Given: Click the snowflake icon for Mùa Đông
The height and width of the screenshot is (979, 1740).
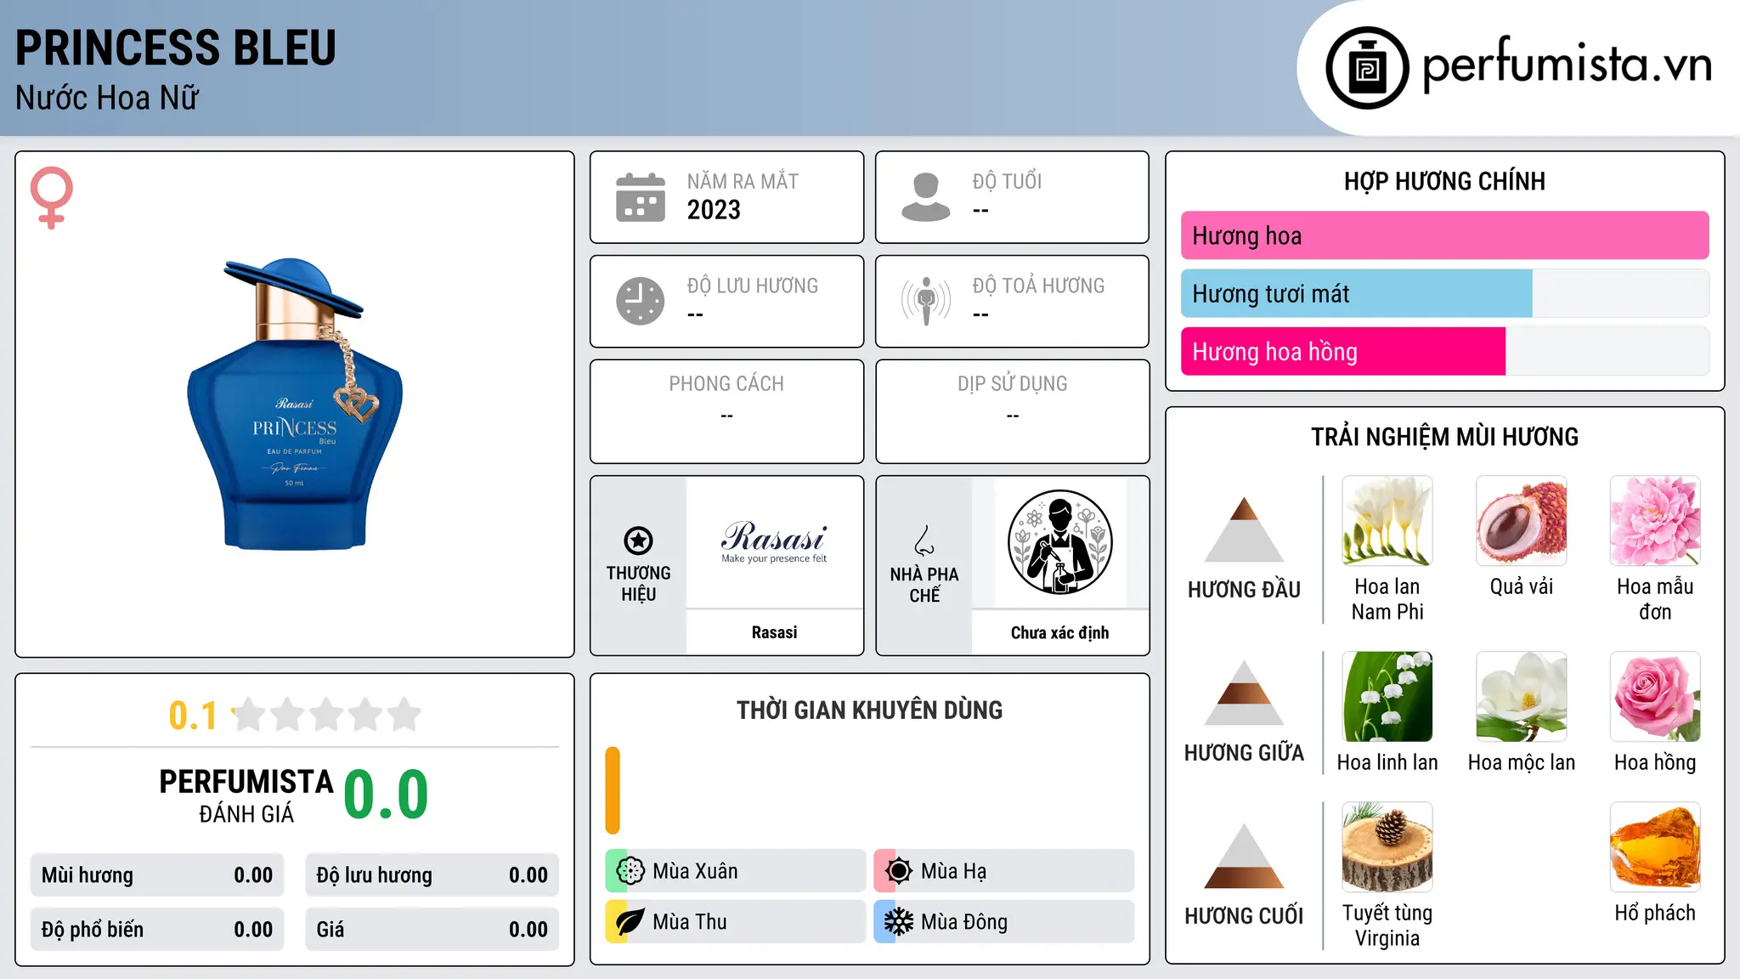Looking at the screenshot, I should (899, 922).
